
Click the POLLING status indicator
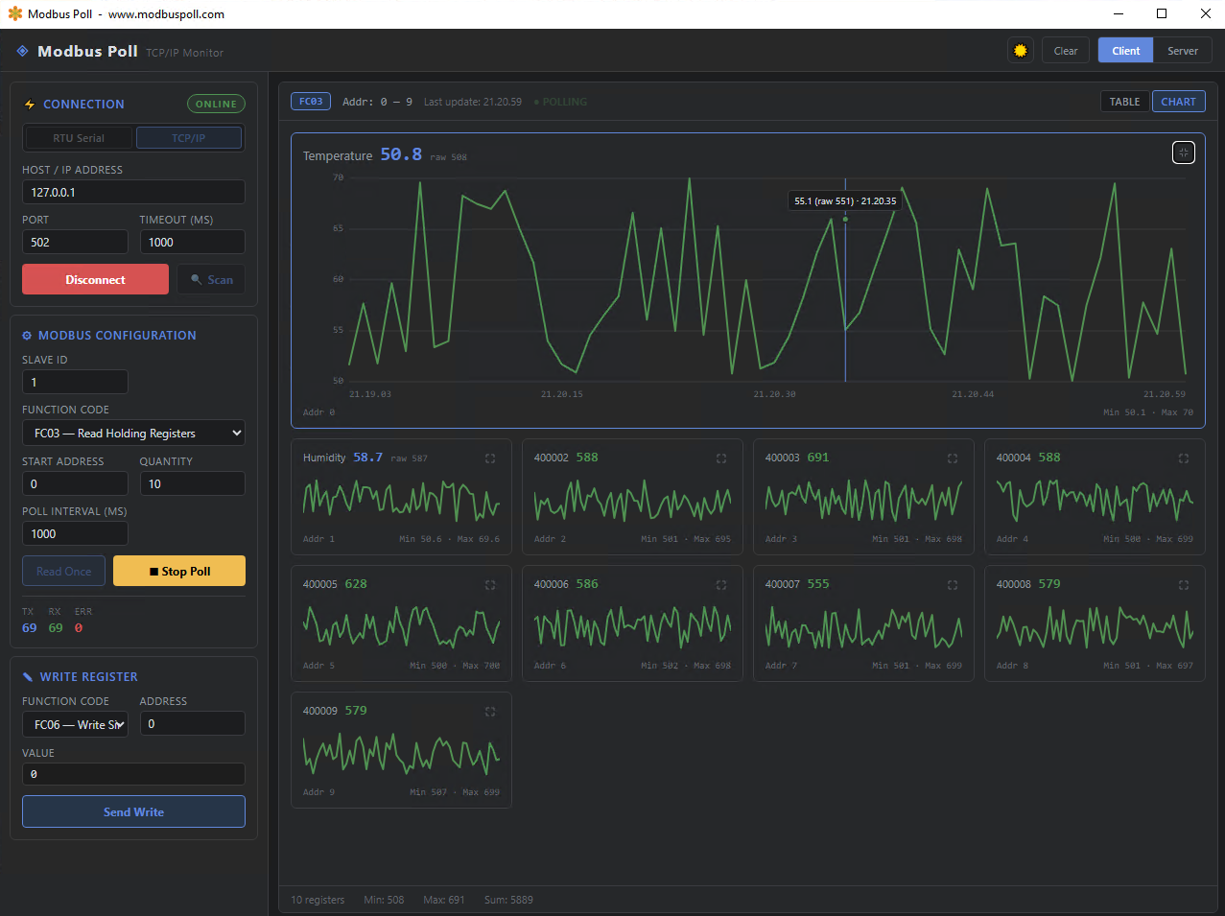(x=560, y=102)
